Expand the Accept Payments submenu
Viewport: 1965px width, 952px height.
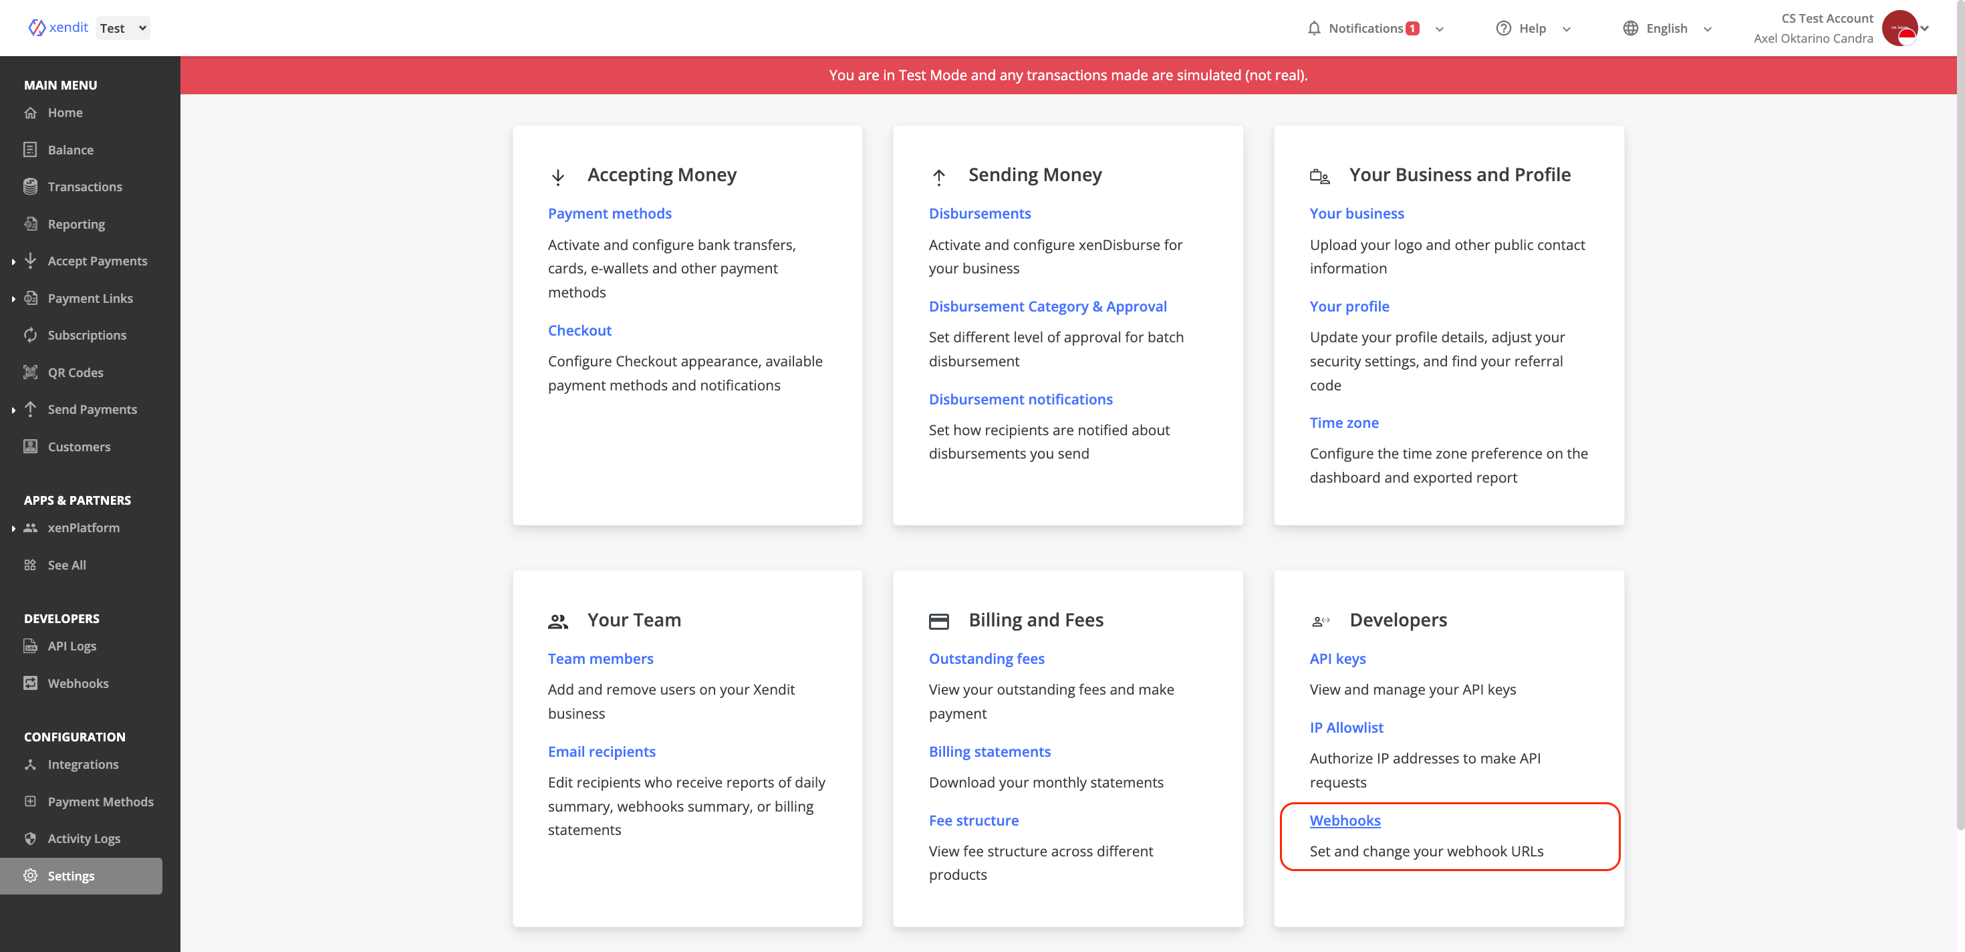coord(14,261)
